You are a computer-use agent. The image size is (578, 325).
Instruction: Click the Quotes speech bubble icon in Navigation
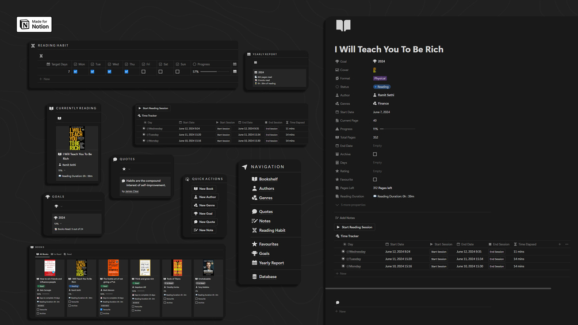254,212
